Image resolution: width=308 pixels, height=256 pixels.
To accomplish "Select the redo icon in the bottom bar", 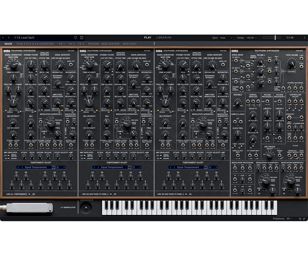I will (304, 219).
